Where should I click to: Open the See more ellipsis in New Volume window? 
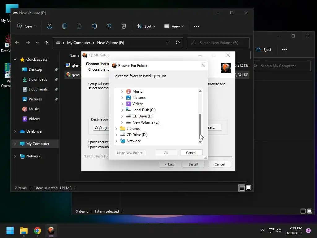point(197,26)
